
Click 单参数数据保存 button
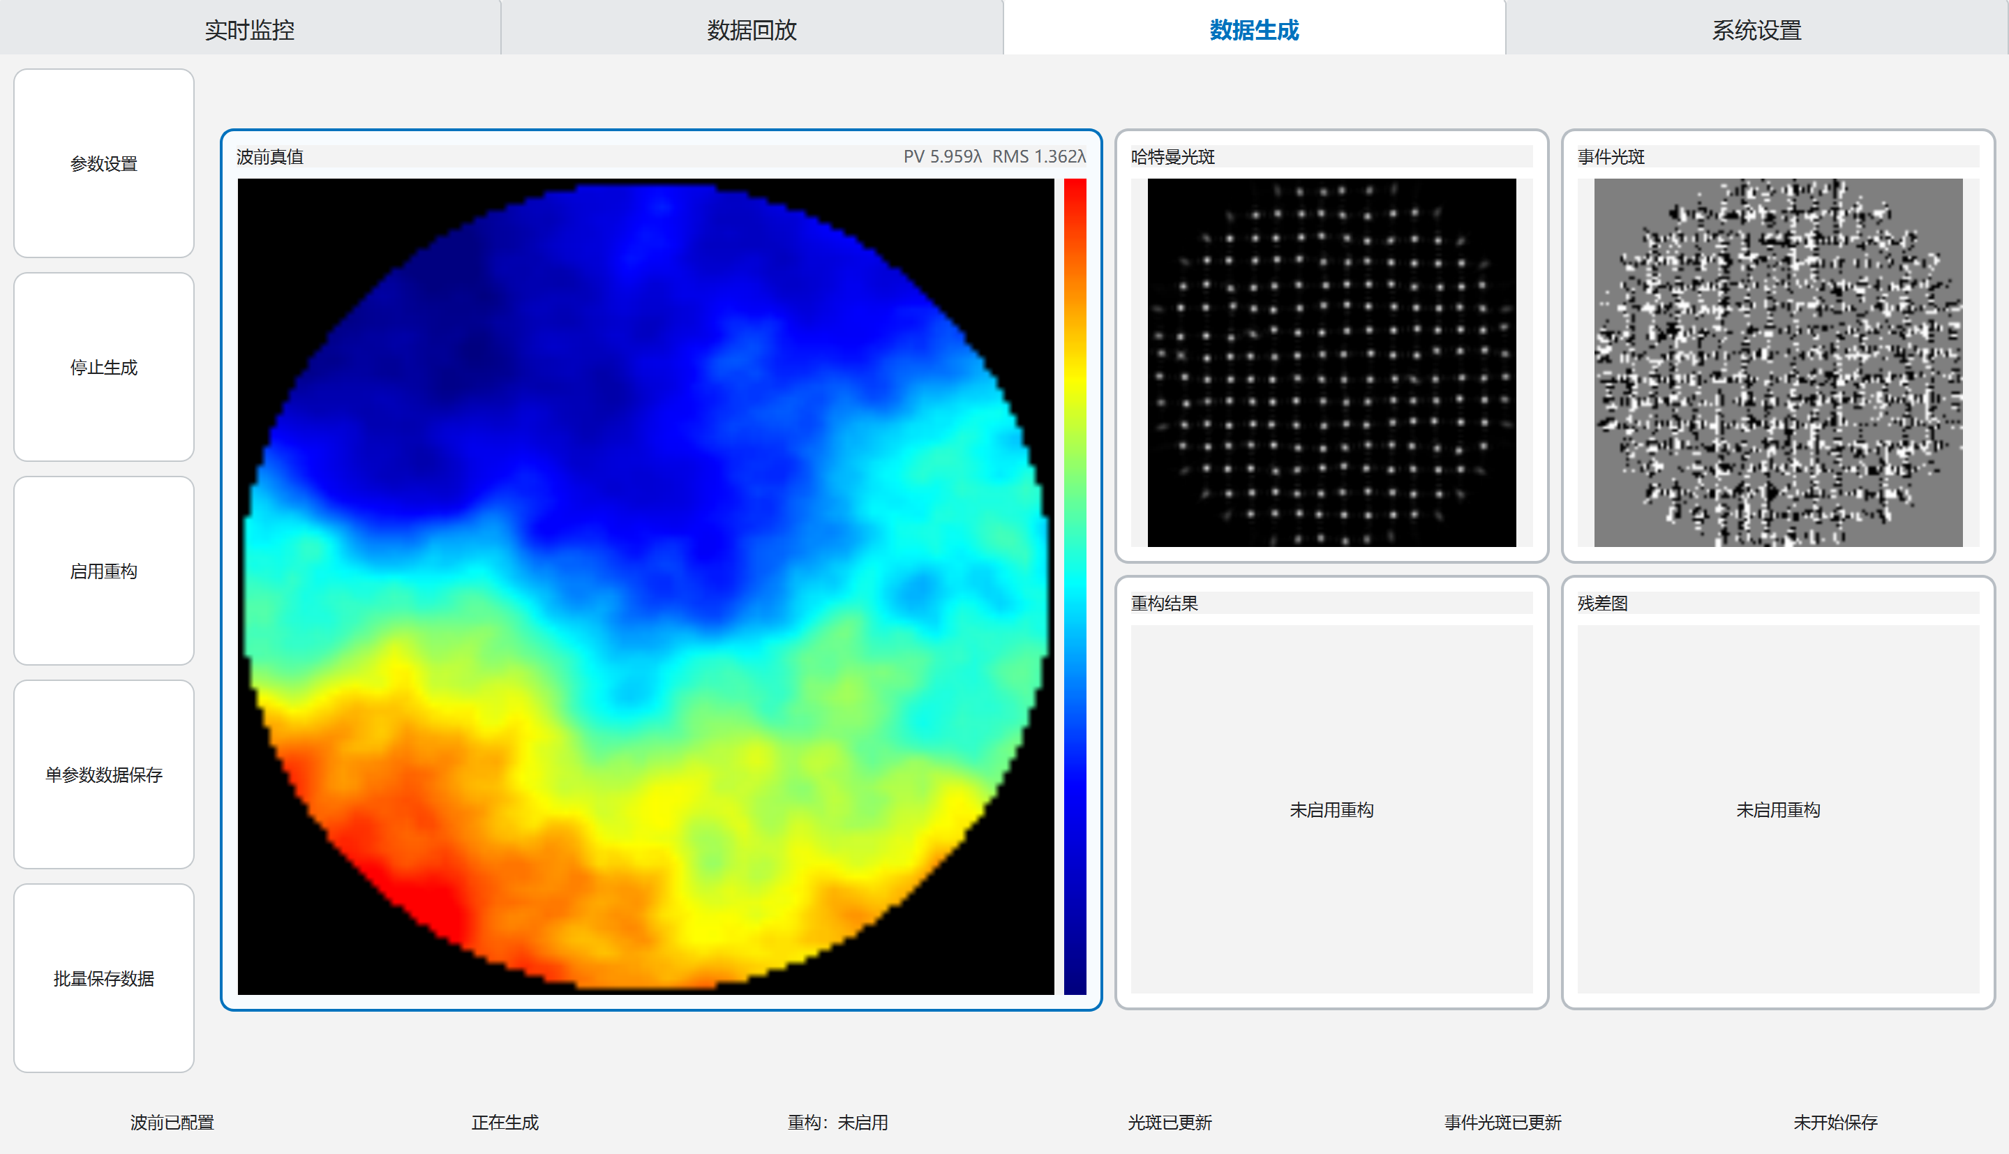click(104, 774)
